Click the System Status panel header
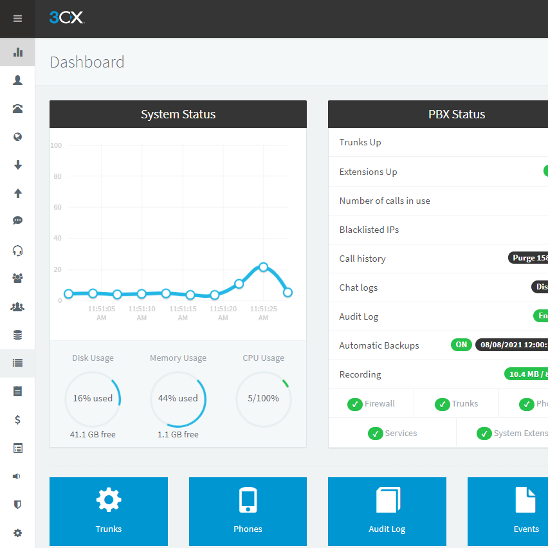Screen dimensions: 548x548 coord(178,114)
